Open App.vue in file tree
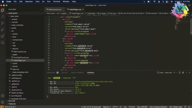Screen dimensions: 192x108 pyautogui.click(x=16, y=69)
